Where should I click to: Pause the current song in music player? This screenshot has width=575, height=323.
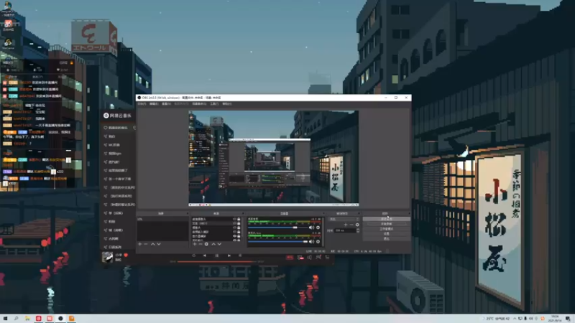[x=217, y=256]
